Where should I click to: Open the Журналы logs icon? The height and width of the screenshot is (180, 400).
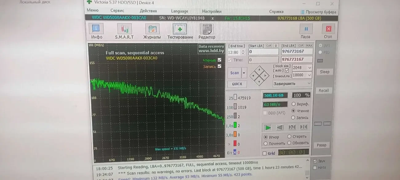click(152, 29)
